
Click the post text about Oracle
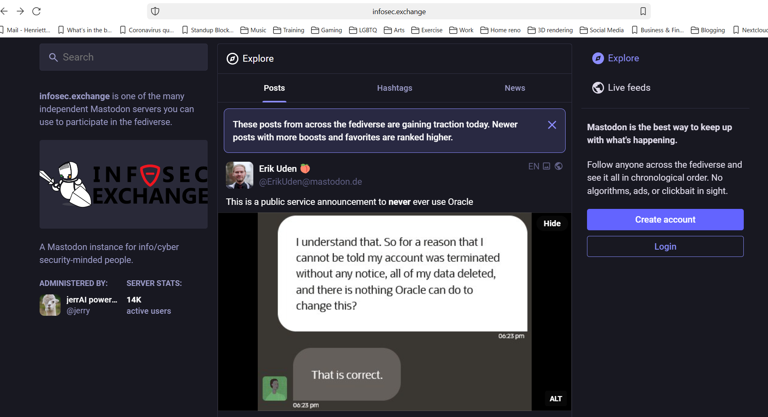349,202
